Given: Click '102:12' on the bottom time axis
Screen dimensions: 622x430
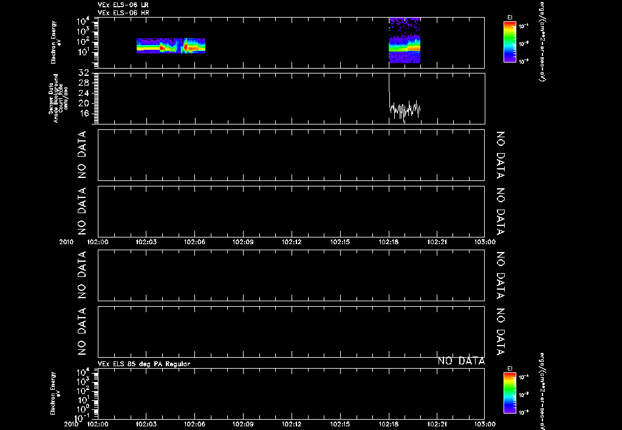Looking at the screenshot, I should click(x=292, y=424).
